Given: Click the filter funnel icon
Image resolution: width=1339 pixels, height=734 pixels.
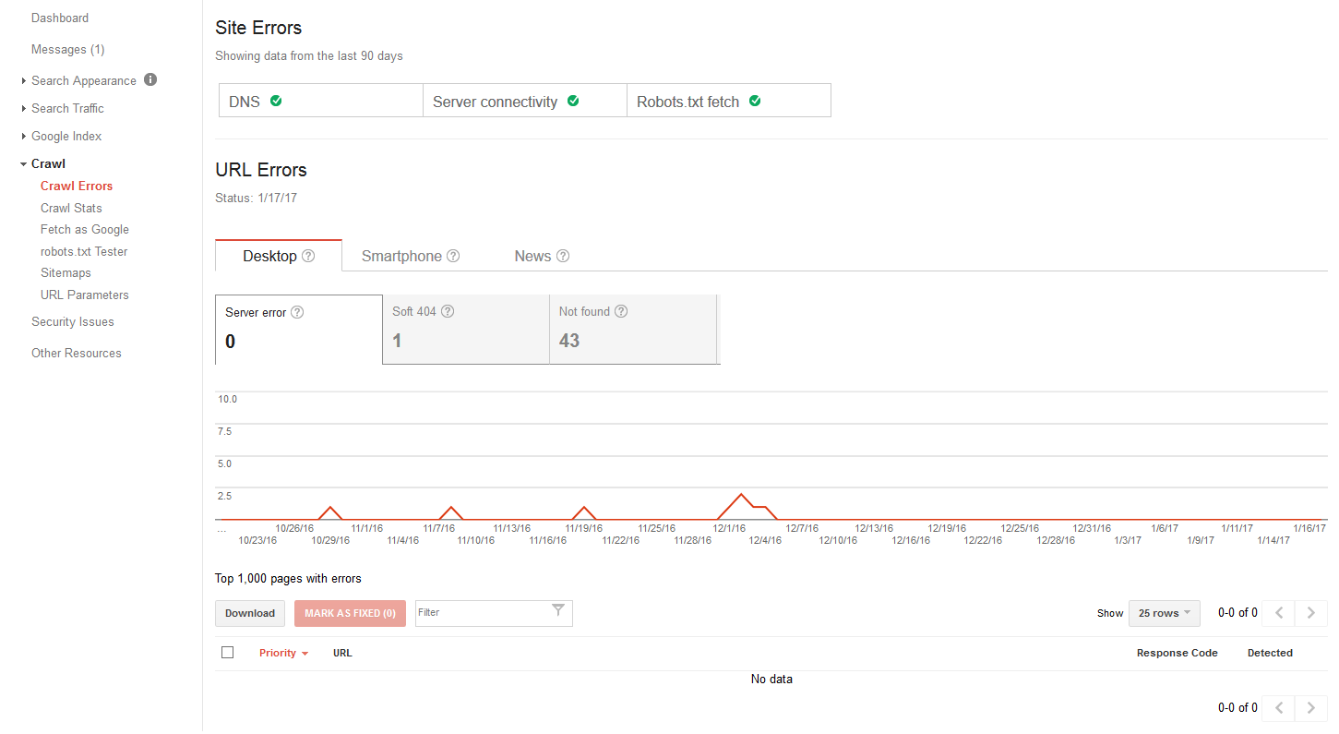Looking at the screenshot, I should point(558,610).
